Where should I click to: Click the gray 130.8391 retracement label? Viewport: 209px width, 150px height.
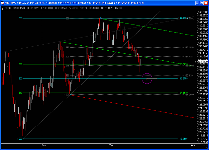(189, 76)
